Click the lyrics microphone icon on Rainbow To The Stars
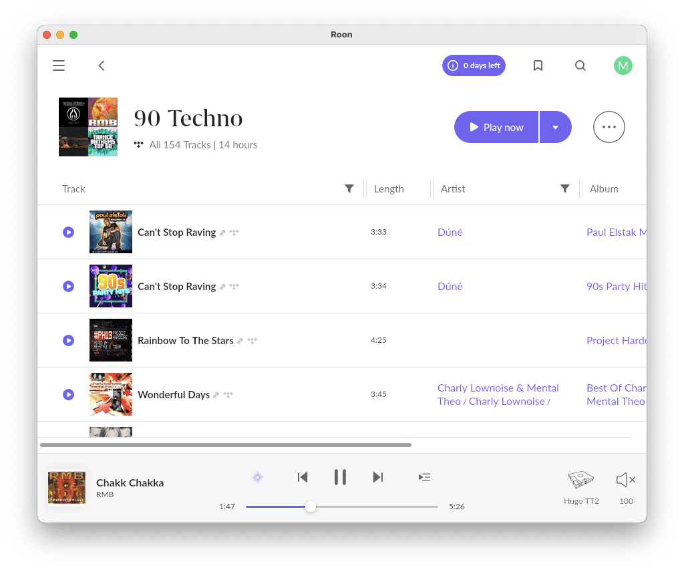Screen dimensions: 684x572 click(x=240, y=341)
